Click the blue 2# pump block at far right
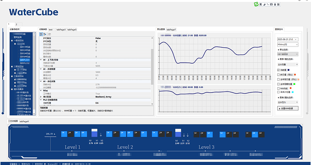 (255, 134)
